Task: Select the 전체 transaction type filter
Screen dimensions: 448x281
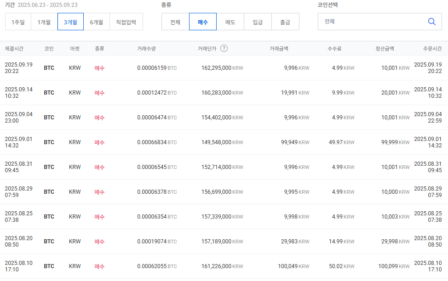Action: [x=175, y=21]
